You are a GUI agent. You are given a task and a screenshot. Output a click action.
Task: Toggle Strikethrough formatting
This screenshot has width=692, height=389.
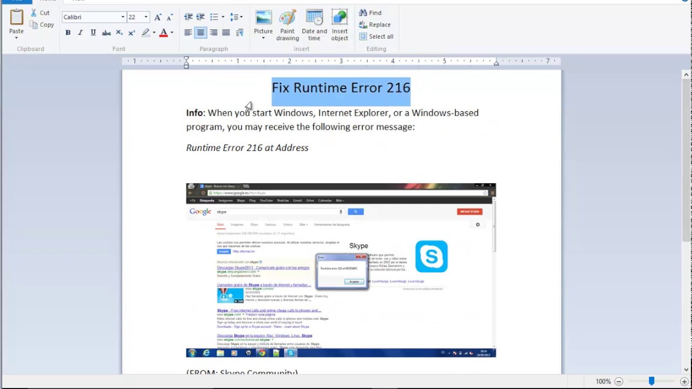pos(107,33)
